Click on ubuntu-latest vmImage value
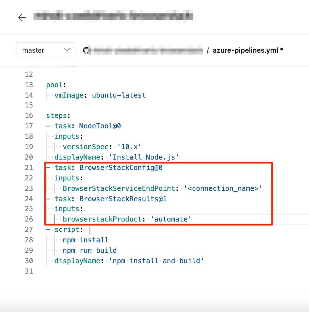The height and width of the screenshot is (312, 309). click(119, 95)
